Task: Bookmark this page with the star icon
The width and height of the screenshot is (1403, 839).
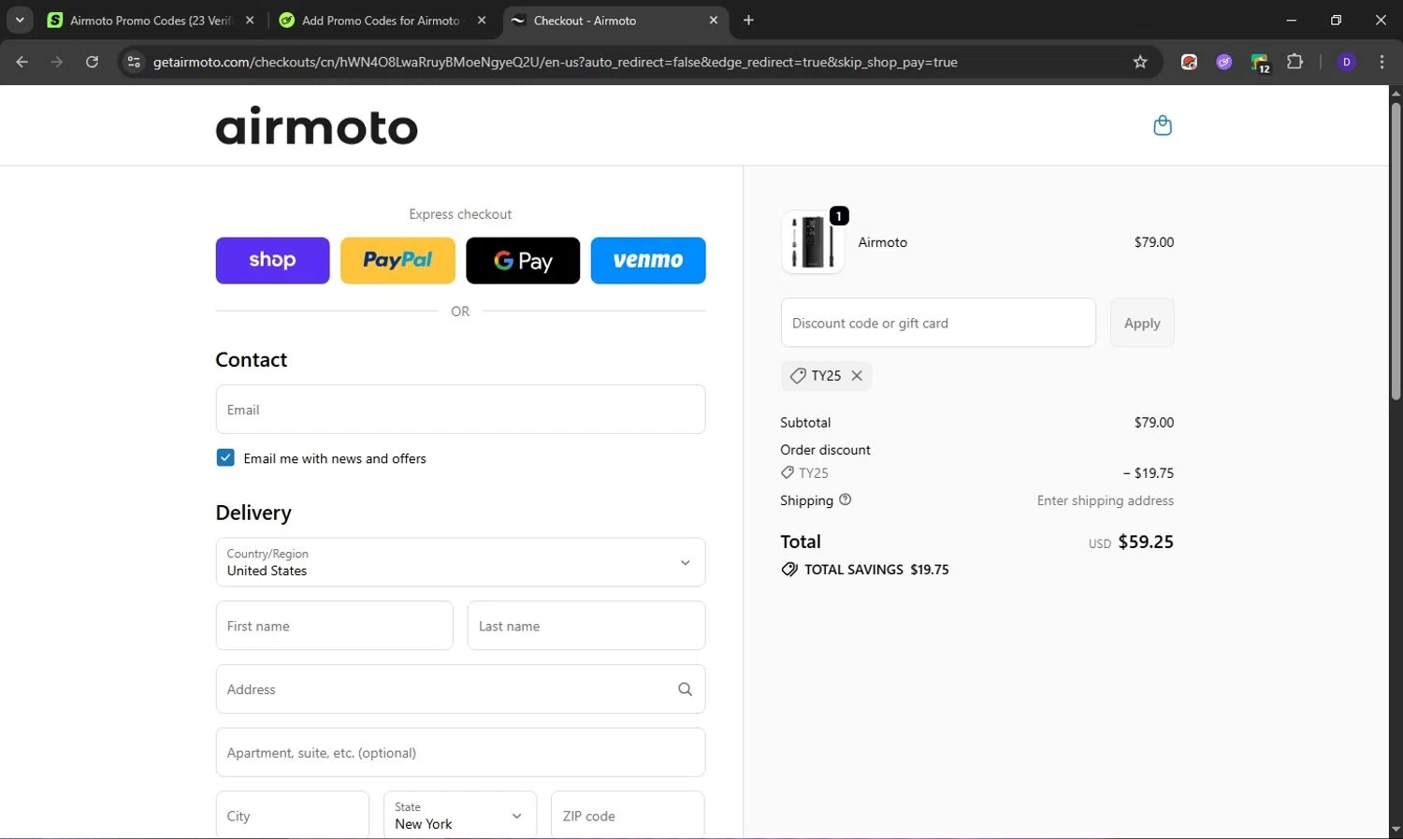Action: (x=1140, y=62)
